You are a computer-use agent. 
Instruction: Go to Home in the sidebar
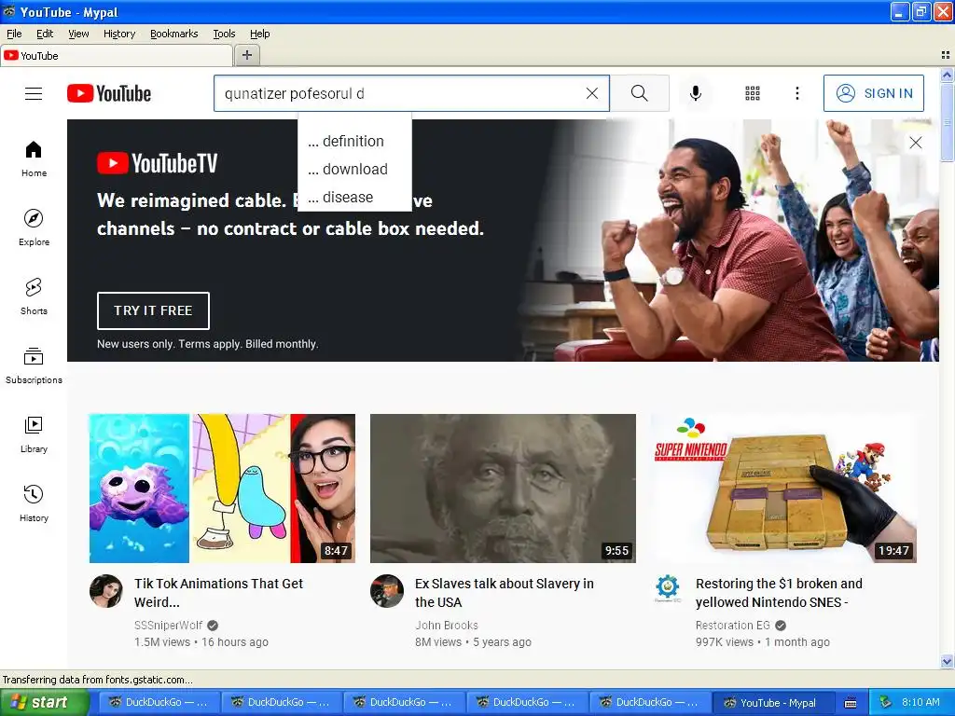pyautogui.click(x=34, y=158)
